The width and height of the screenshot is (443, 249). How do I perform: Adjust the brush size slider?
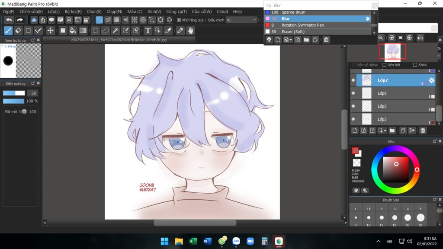(14, 93)
